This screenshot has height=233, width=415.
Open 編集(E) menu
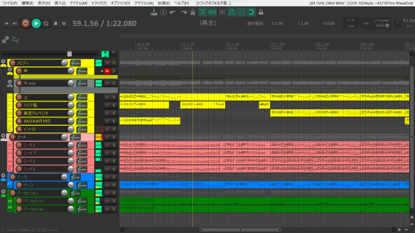pyautogui.click(x=28, y=3)
